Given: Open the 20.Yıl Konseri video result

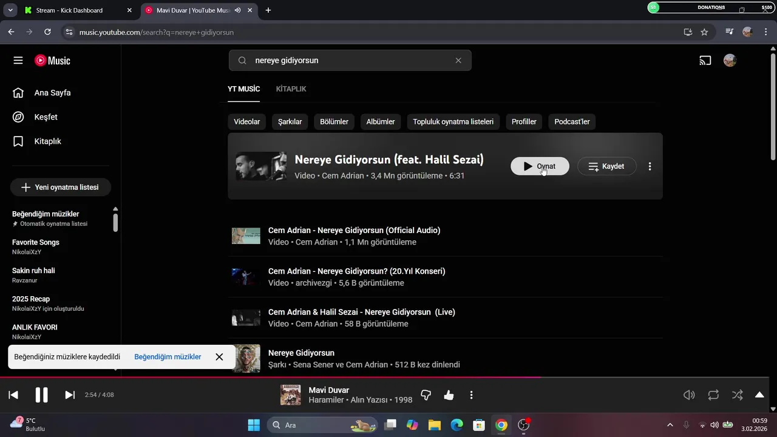Looking at the screenshot, I should [356, 271].
